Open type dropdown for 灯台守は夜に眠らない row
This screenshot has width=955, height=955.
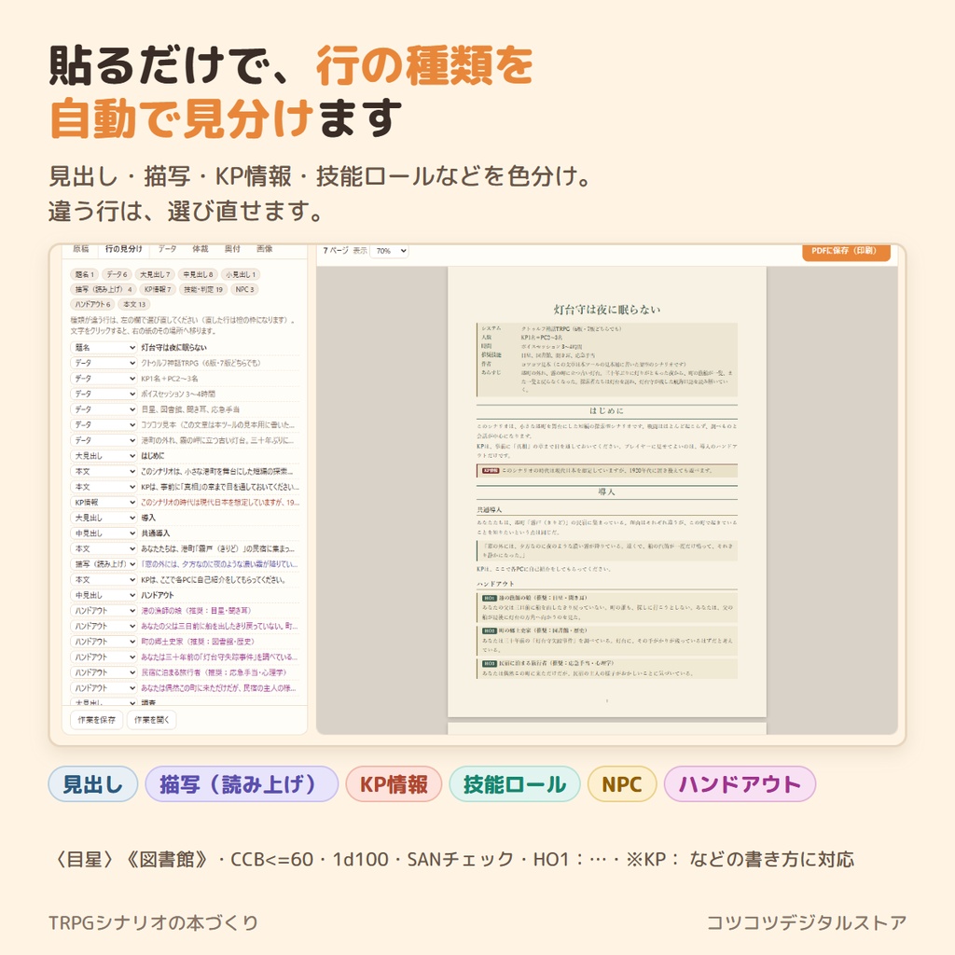point(104,347)
